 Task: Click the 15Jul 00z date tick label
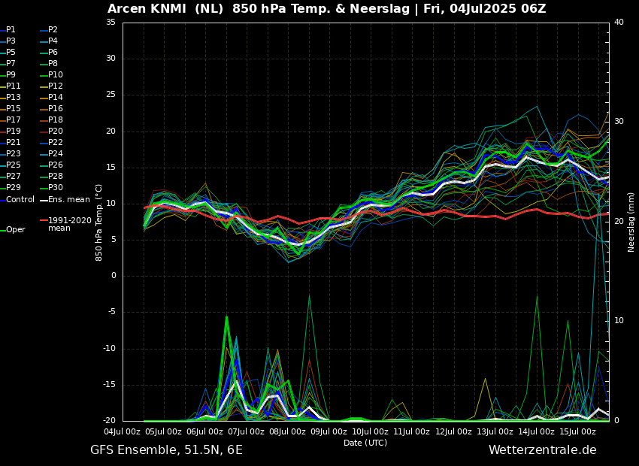pos(577,431)
